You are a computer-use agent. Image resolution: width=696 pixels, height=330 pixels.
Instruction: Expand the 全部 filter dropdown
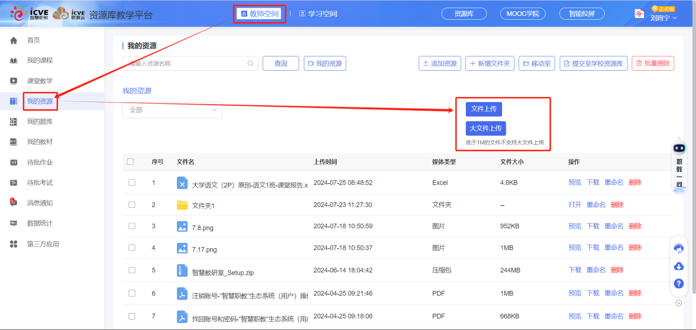click(172, 110)
